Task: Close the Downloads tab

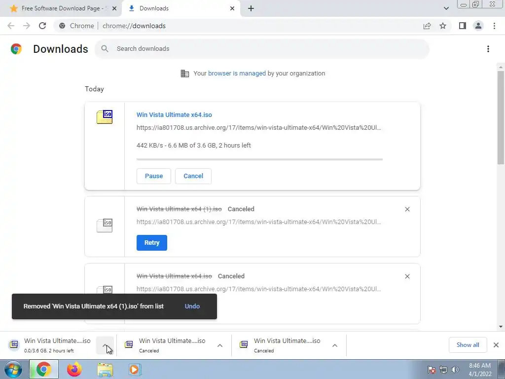Action: pyautogui.click(x=232, y=8)
